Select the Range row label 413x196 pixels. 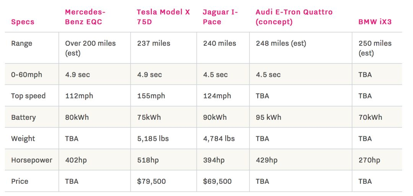pyautogui.click(x=22, y=43)
